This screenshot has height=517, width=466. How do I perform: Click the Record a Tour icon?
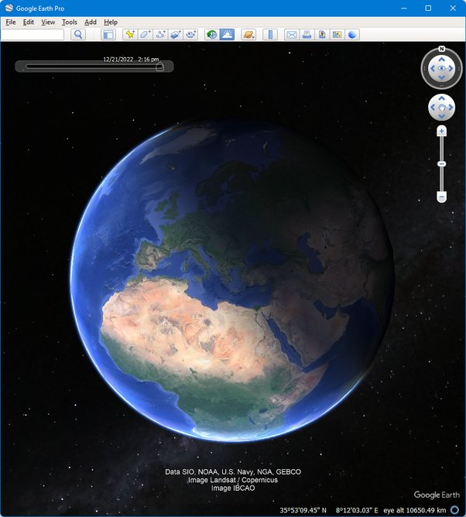click(190, 34)
